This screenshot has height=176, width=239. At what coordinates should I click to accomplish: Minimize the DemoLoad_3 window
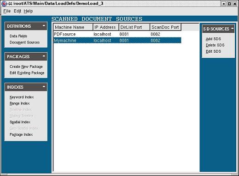pos(224,4)
